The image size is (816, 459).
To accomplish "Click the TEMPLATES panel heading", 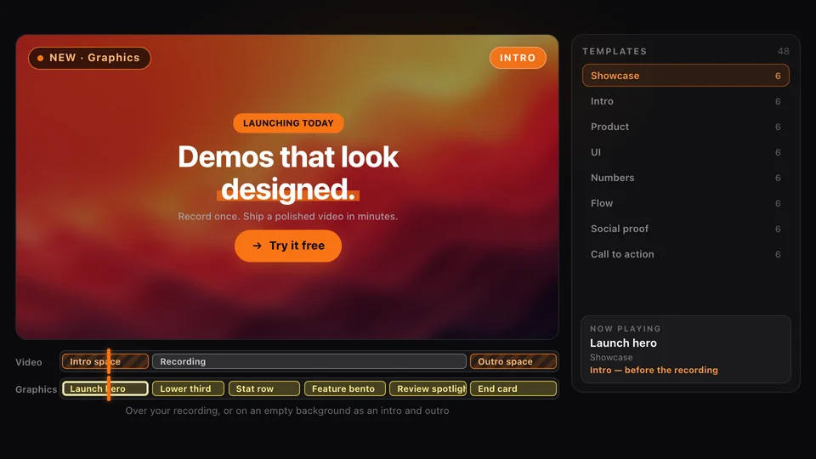I will 615,51.
